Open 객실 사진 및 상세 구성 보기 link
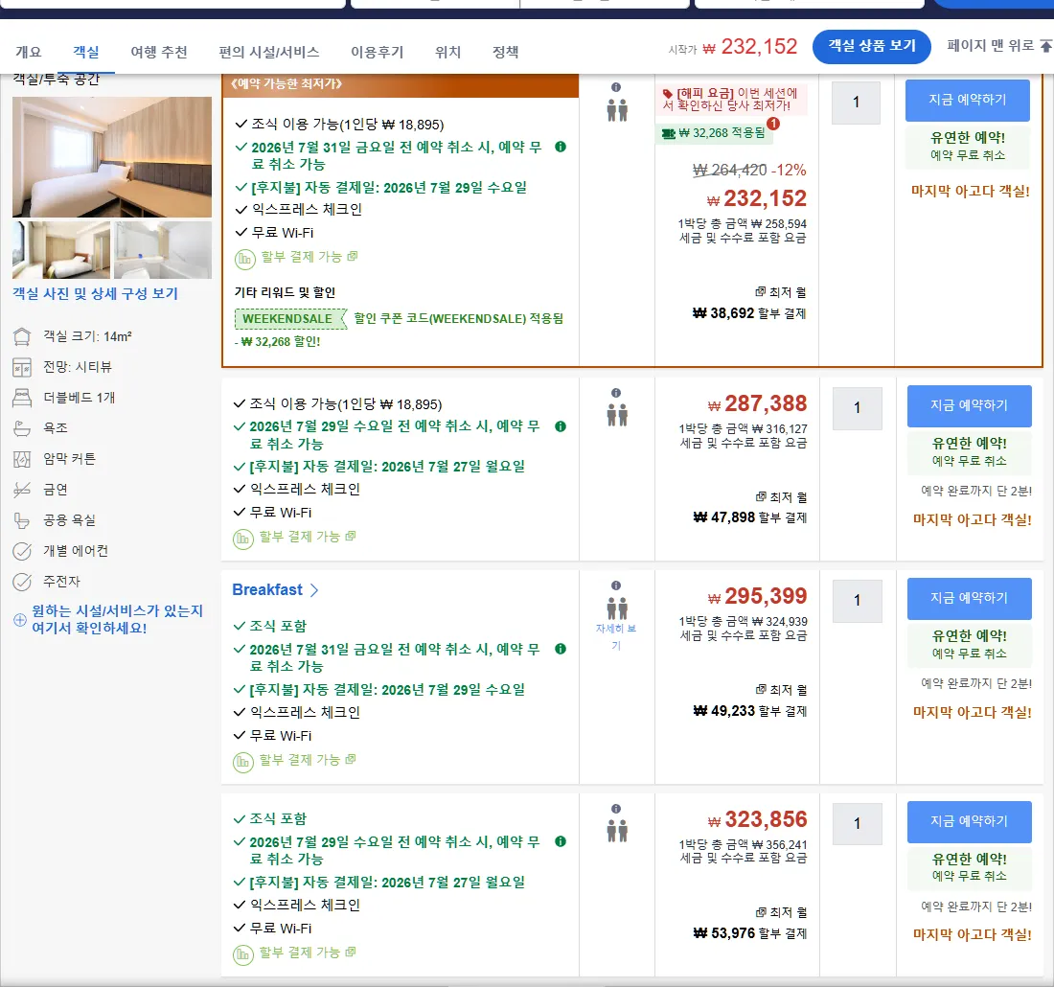Viewport: 1054px width, 987px height. click(95, 294)
